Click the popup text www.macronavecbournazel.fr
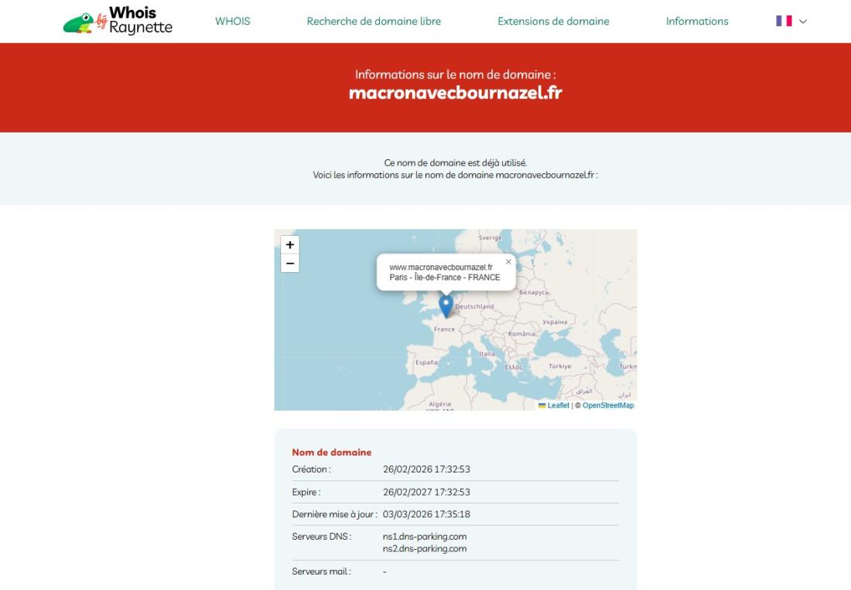Image resolution: width=851 pixels, height=590 pixels. pos(441,268)
